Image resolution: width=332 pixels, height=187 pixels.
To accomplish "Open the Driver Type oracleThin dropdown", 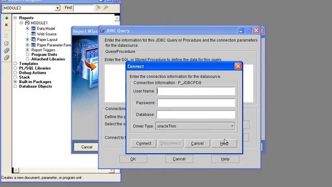I will pyautogui.click(x=232, y=126).
